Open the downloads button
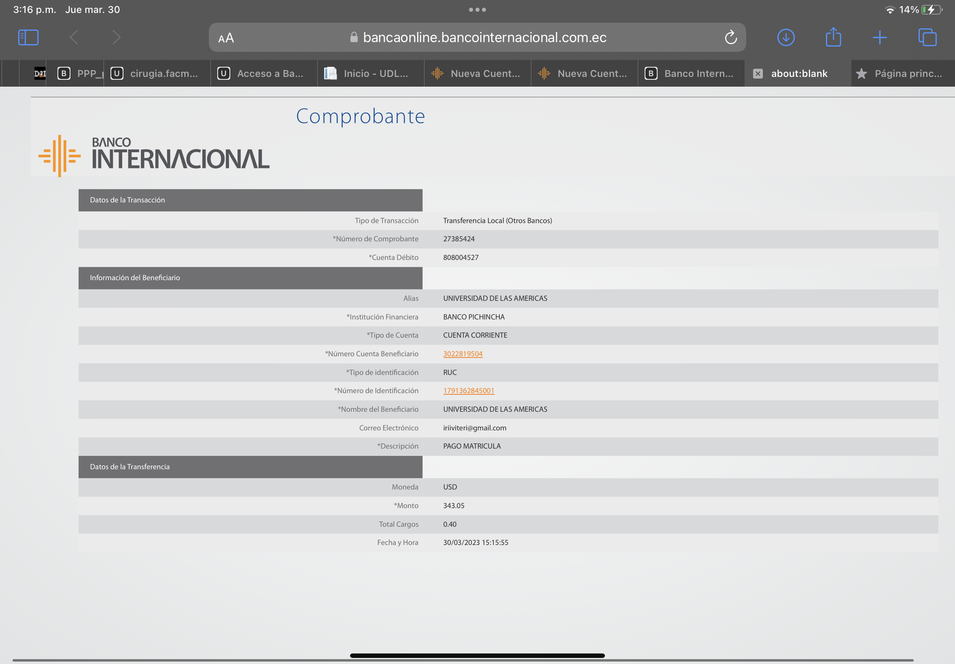Screen dimensions: 955x664 pyautogui.click(x=786, y=37)
